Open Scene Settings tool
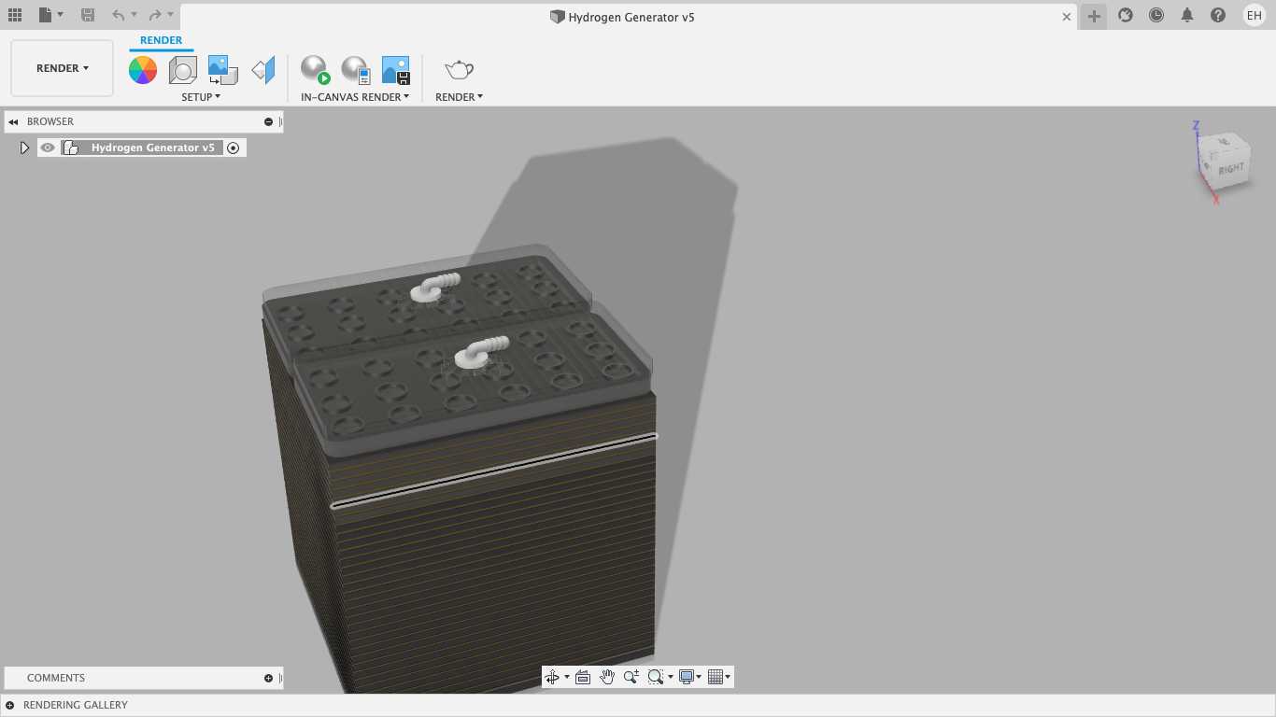1276x717 pixels. pos(182,70)
